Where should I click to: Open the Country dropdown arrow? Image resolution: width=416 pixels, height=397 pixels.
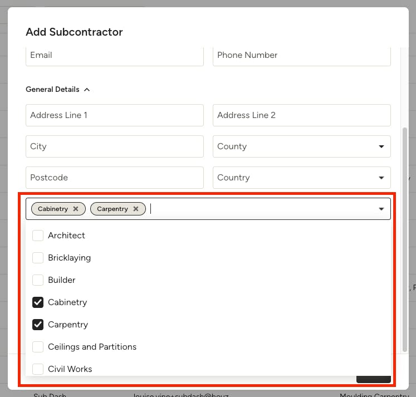click(381, 178)
